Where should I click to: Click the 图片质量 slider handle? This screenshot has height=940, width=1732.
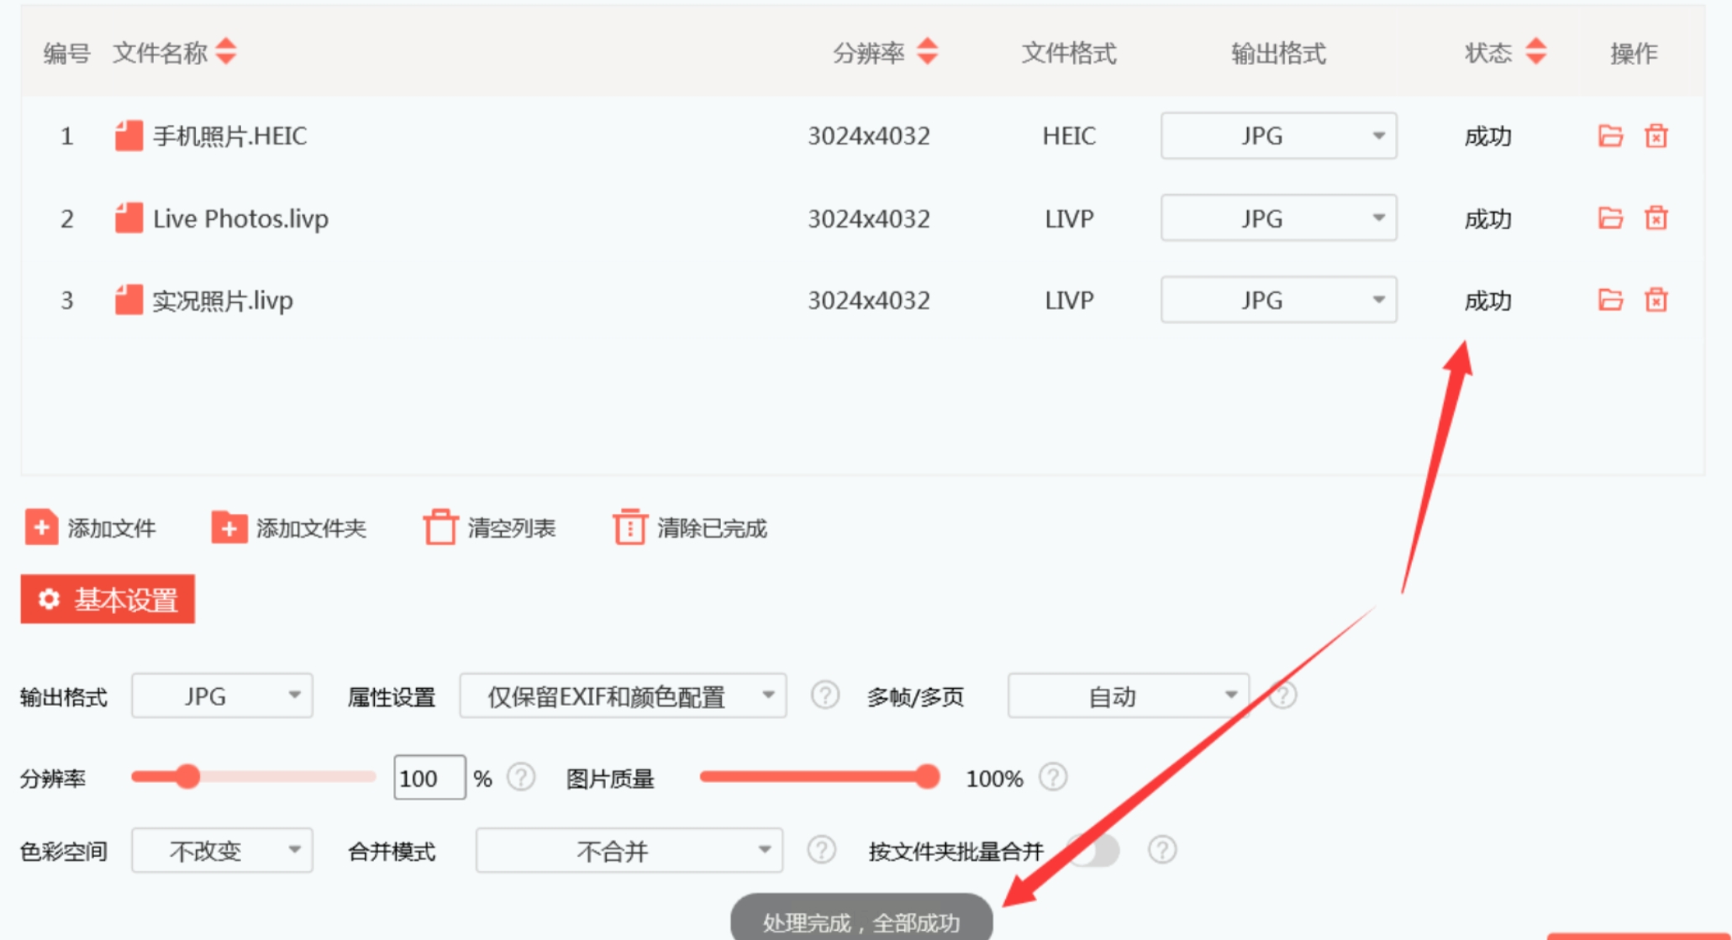click(926, 777)
